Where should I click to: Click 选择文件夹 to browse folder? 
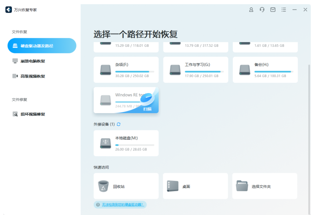click(265, 186)
